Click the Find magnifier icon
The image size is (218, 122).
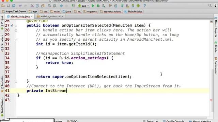coord(49,6)
